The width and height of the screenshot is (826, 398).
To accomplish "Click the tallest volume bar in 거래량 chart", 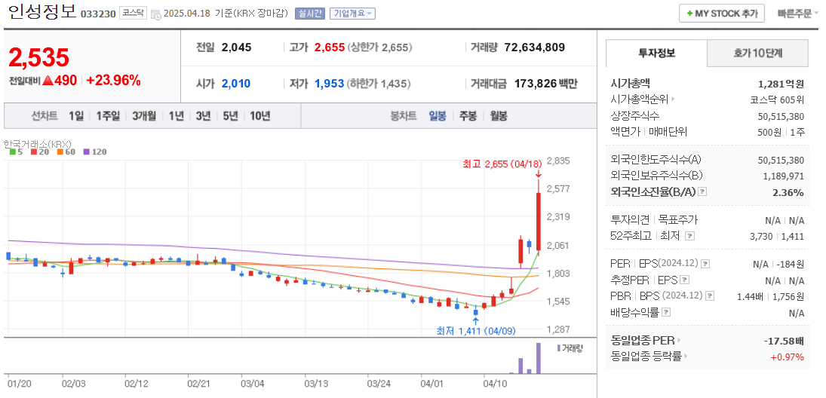I will coord(539,359).
